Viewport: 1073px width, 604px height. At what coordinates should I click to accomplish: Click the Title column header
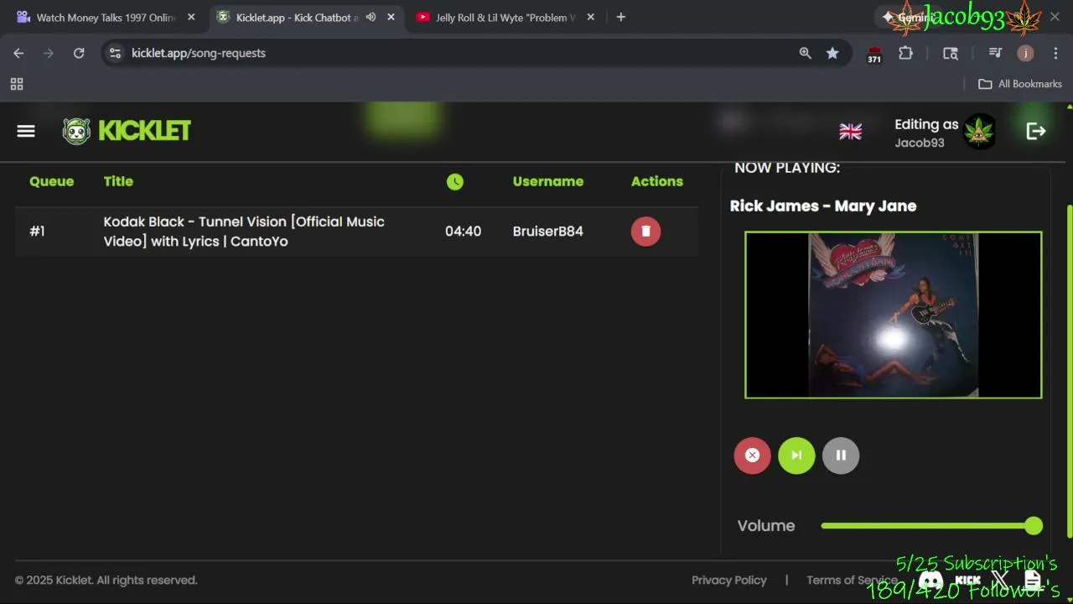click(x=118, y=181)
